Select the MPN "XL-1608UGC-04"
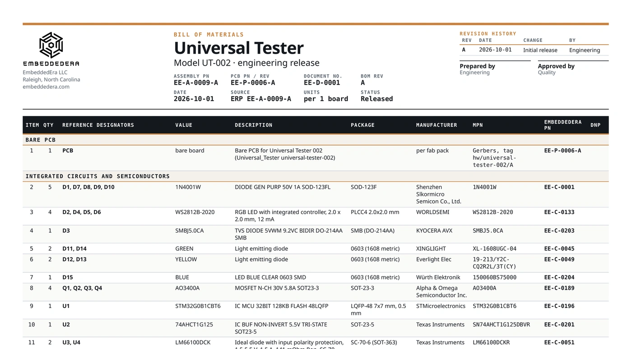This screenshot has width=632, height=349. pos(494,248)
